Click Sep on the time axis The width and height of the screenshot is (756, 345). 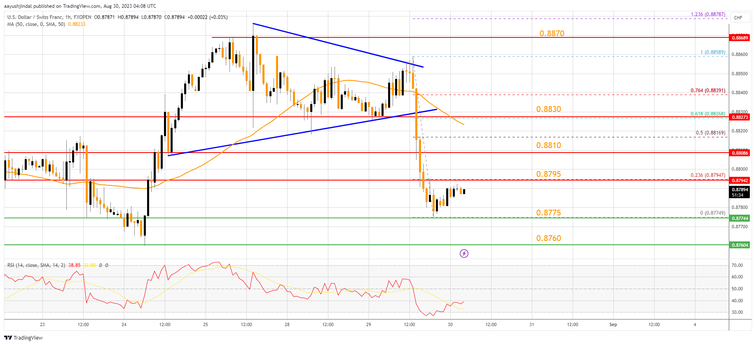coord(613,324)
